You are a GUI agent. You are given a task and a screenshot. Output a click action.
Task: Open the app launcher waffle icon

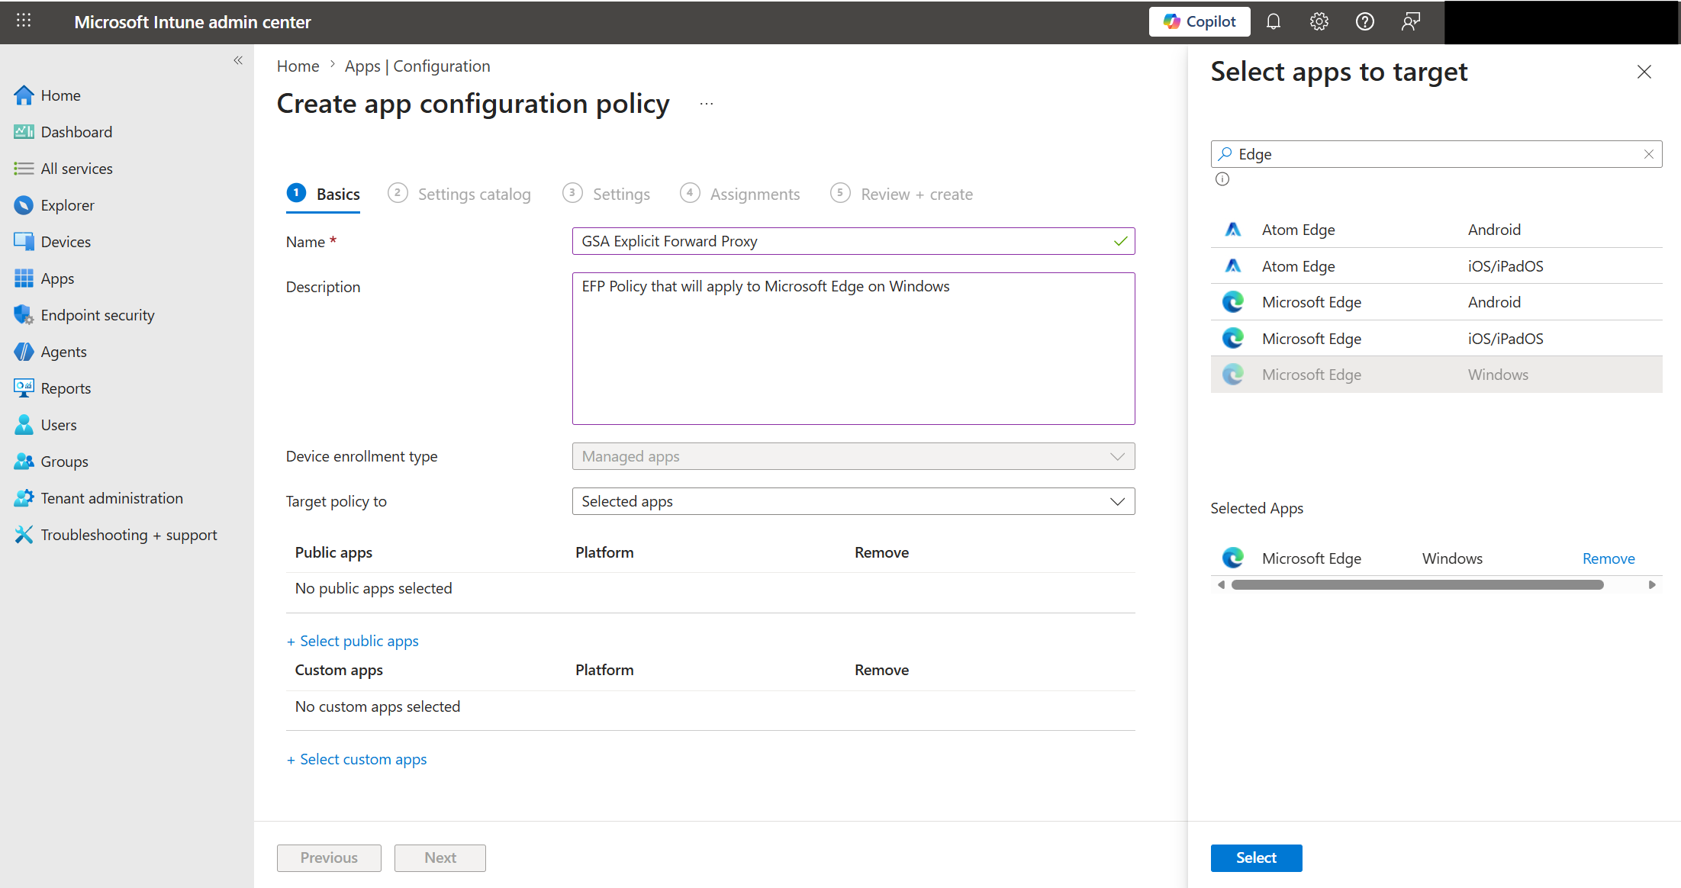[24, 21]
